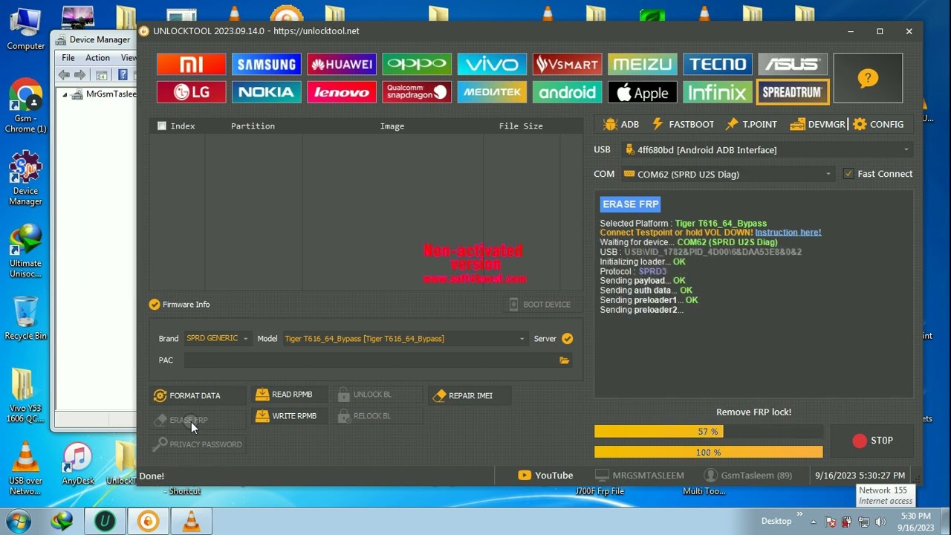The height and width of the screenshot is (535, 951).
Task: Select the Infinix brand tile
Action: 717,92
